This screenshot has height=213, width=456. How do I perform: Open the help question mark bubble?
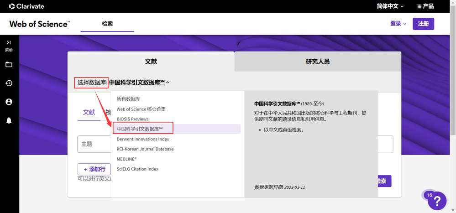click(x=437, y=201)
